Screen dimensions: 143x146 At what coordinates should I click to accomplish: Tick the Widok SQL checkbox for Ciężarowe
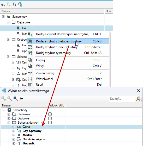50,114
